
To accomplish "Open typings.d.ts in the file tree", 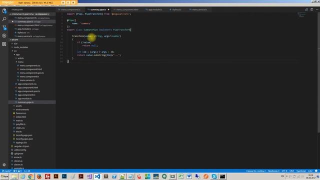I will tap(21, 142).
